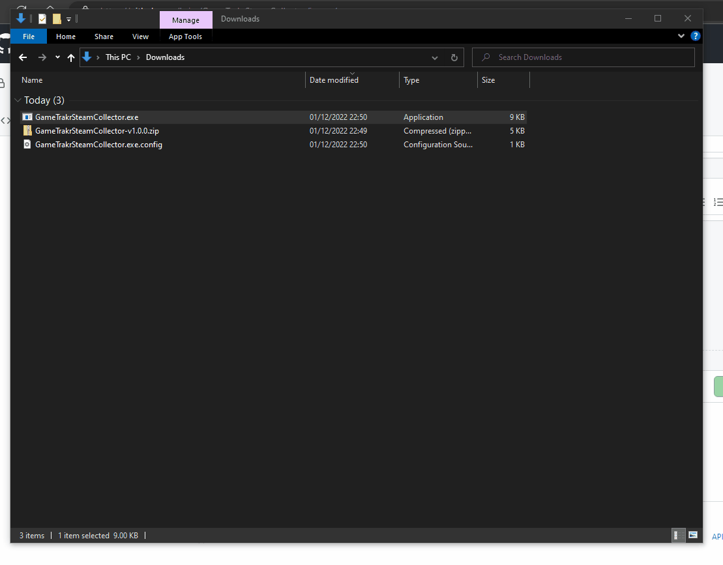Click the Application type cell
The image size is (723, 565).
(423, 117)
